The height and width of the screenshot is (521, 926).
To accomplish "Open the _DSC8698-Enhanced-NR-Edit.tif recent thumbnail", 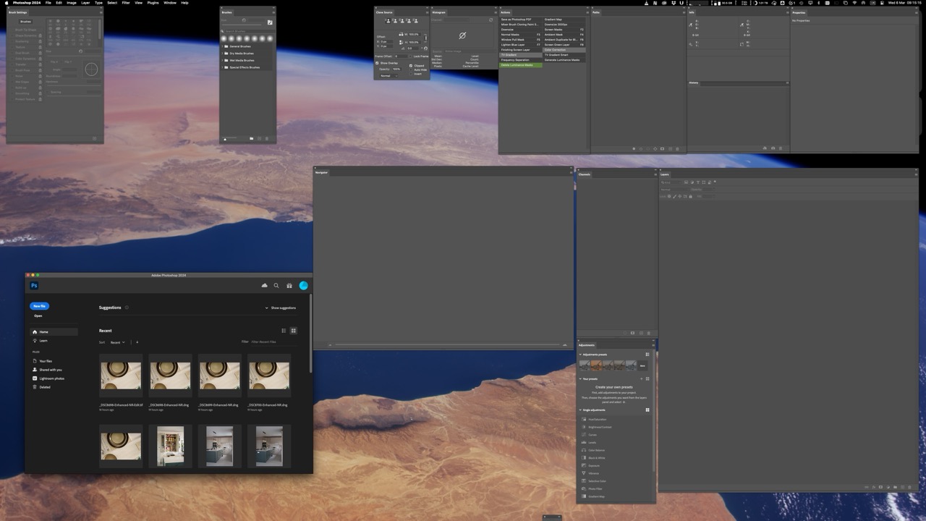I will 121,375.
